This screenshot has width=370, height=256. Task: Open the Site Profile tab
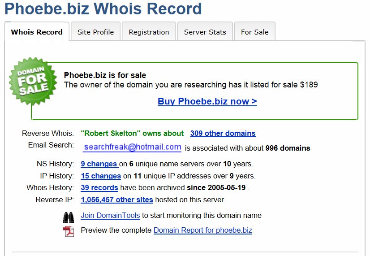click(95, 32)
